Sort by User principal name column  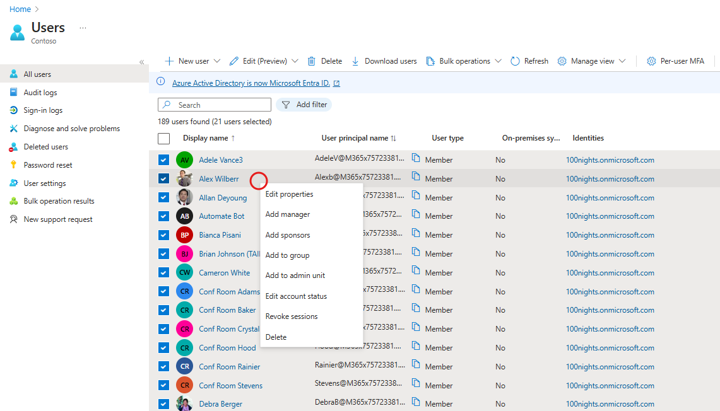358,138
